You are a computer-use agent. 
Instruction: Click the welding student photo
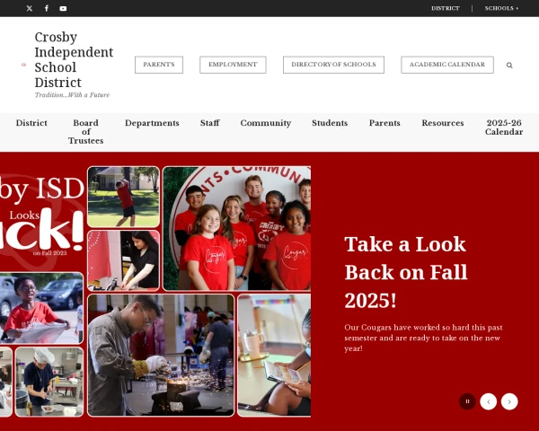point(161,355)
